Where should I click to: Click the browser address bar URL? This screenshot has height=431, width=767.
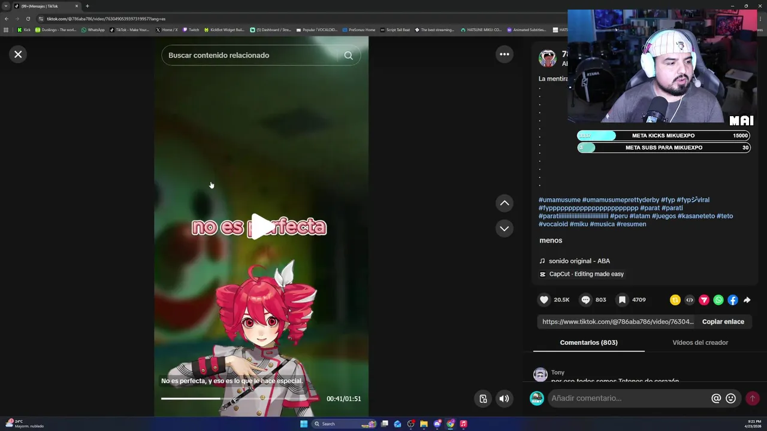pos(106,19)
